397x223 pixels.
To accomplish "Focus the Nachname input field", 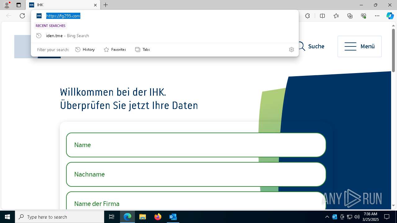I will (196, 174).
